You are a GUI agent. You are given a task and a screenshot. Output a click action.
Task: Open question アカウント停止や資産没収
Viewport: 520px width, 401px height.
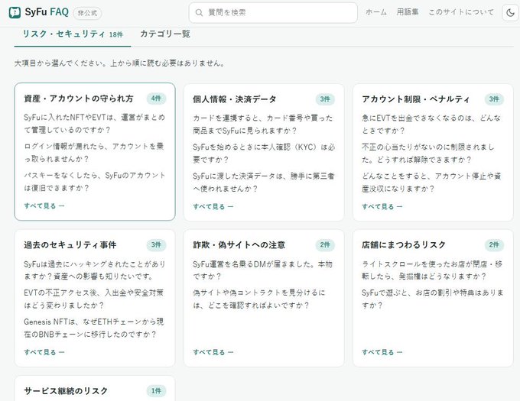431,182
